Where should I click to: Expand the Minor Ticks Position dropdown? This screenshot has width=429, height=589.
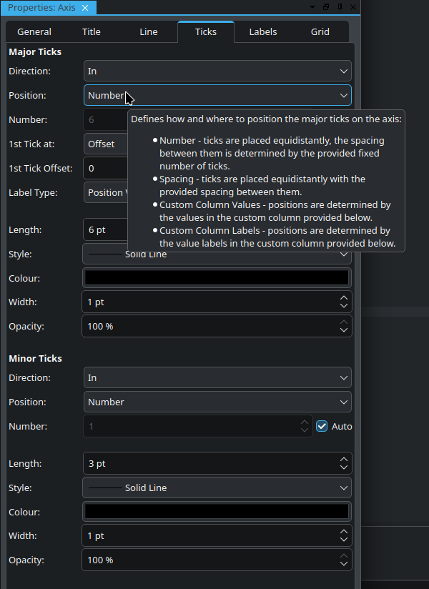pyautogui.click(x=217, y=402)
